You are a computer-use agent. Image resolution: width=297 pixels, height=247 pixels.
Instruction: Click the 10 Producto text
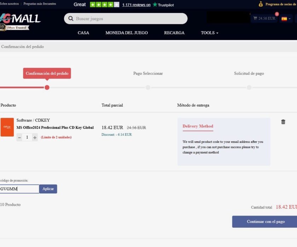pos(10,204)
